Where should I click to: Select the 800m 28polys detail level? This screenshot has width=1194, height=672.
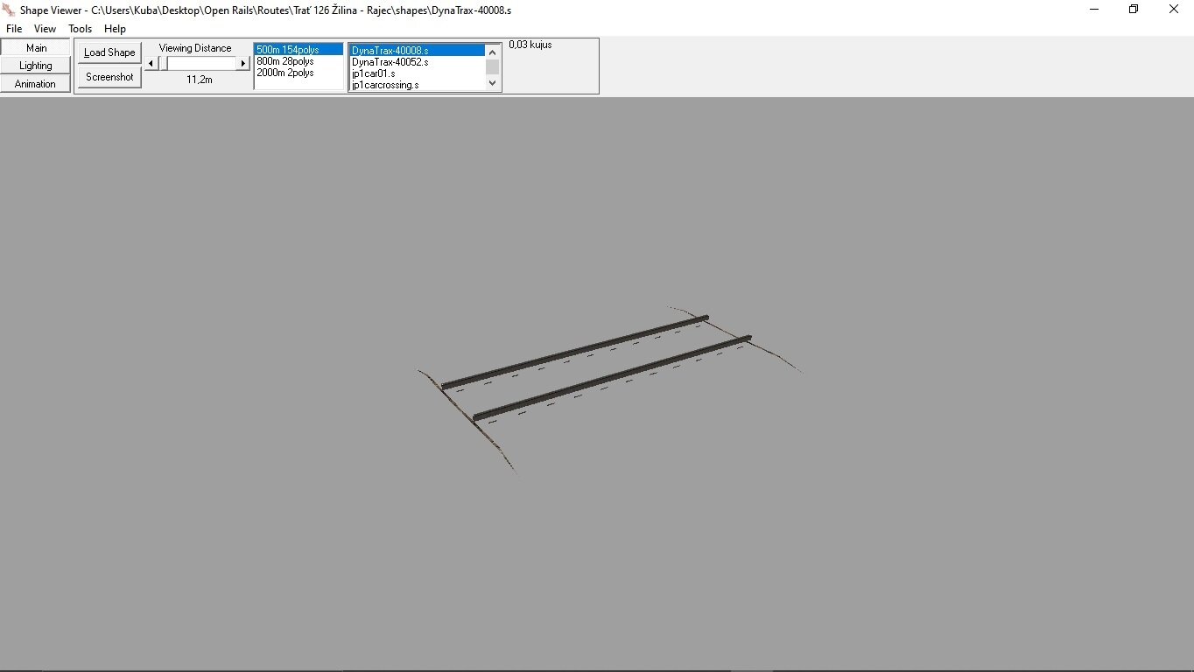[x=285, y=61]
